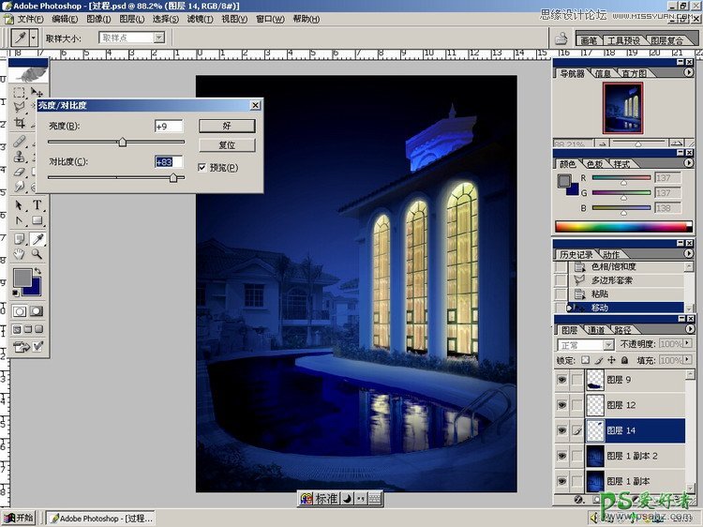The image size is (703, 527).
Task: Select the Hand tool
Action: [20, 254]
